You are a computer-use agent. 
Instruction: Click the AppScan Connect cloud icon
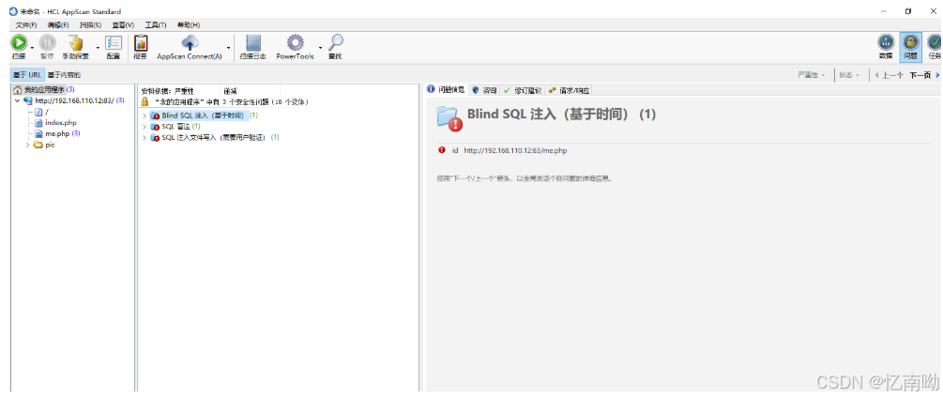tap(190, 43)
